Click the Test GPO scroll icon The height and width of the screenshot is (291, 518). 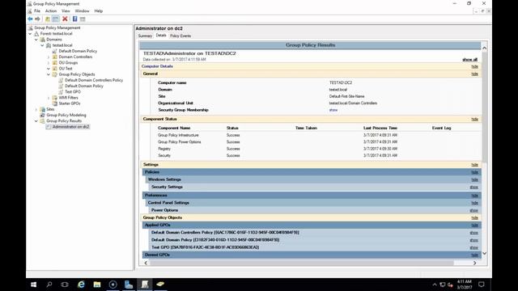[x=61, y=91]
